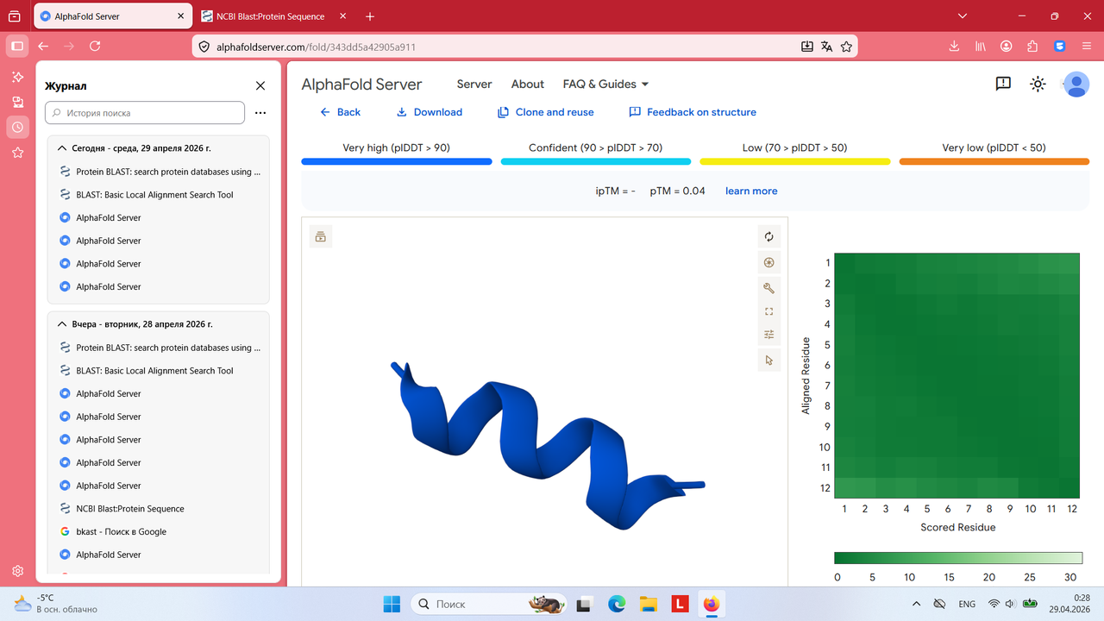Click the translate page icon in the address bar

click(826, 47)
